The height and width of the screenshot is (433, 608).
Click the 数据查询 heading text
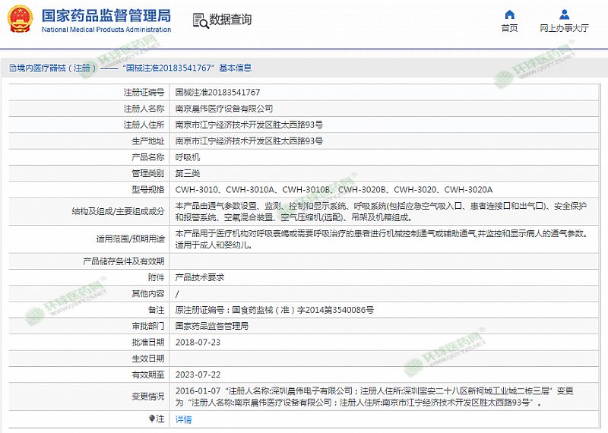[230, 20]
